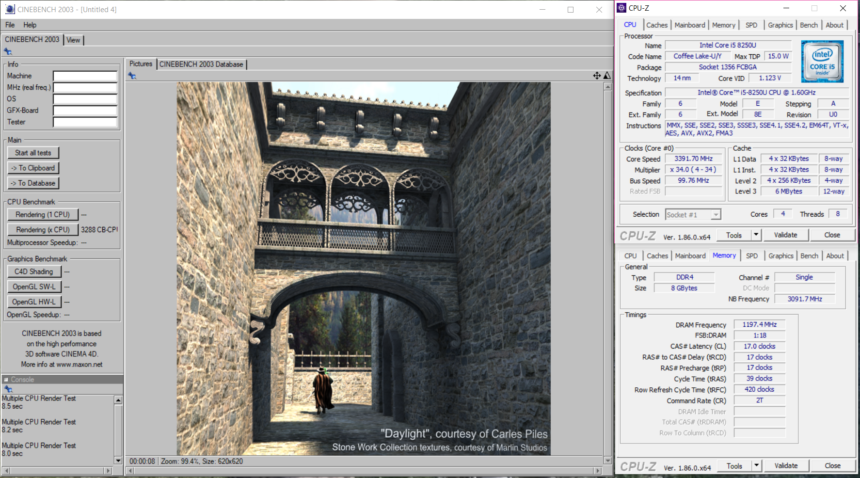Open SPD tab in upper CPU-Z window
Image resolution: width=860 pixels, height=478 pixels.
click(x=751, y=25)
